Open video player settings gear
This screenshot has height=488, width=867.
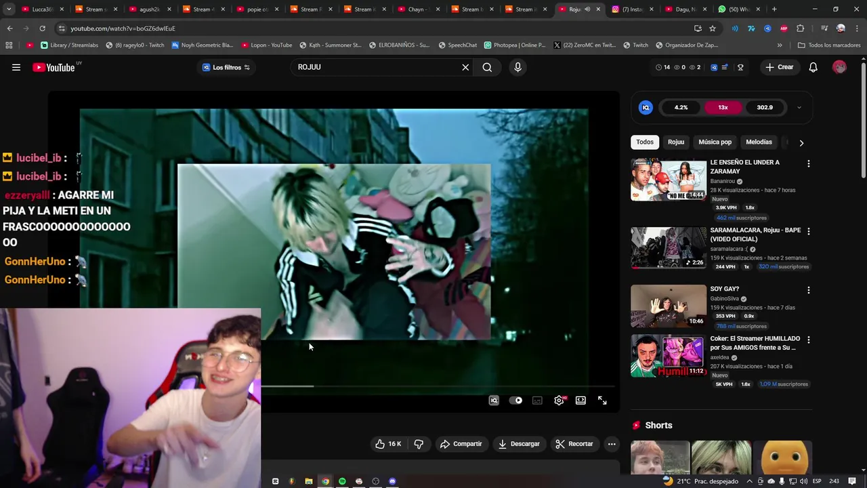pos(559,401)
